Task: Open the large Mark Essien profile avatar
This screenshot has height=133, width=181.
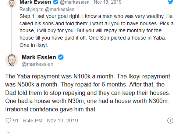Action: tap(12, 60)
